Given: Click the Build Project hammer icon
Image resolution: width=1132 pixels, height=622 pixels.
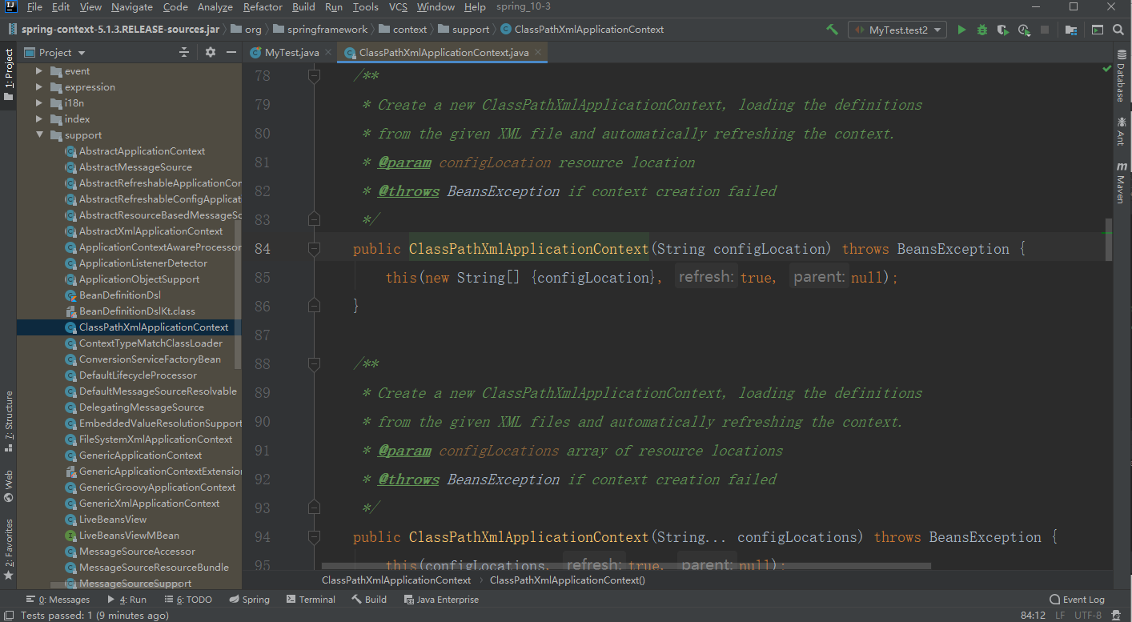Looking at the screenshot, I should point(833,30).
